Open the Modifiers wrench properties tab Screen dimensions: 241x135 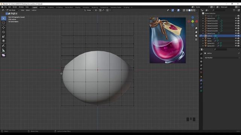click(201, 80)
